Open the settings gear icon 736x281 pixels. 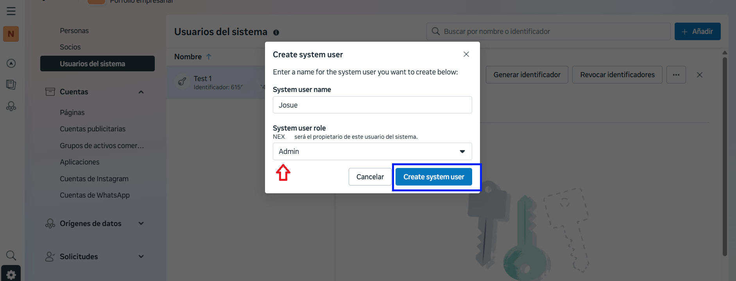click(11, 274)
